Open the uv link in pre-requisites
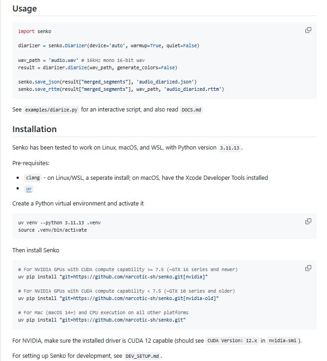The image size is (327, 361). pos(29,189)
